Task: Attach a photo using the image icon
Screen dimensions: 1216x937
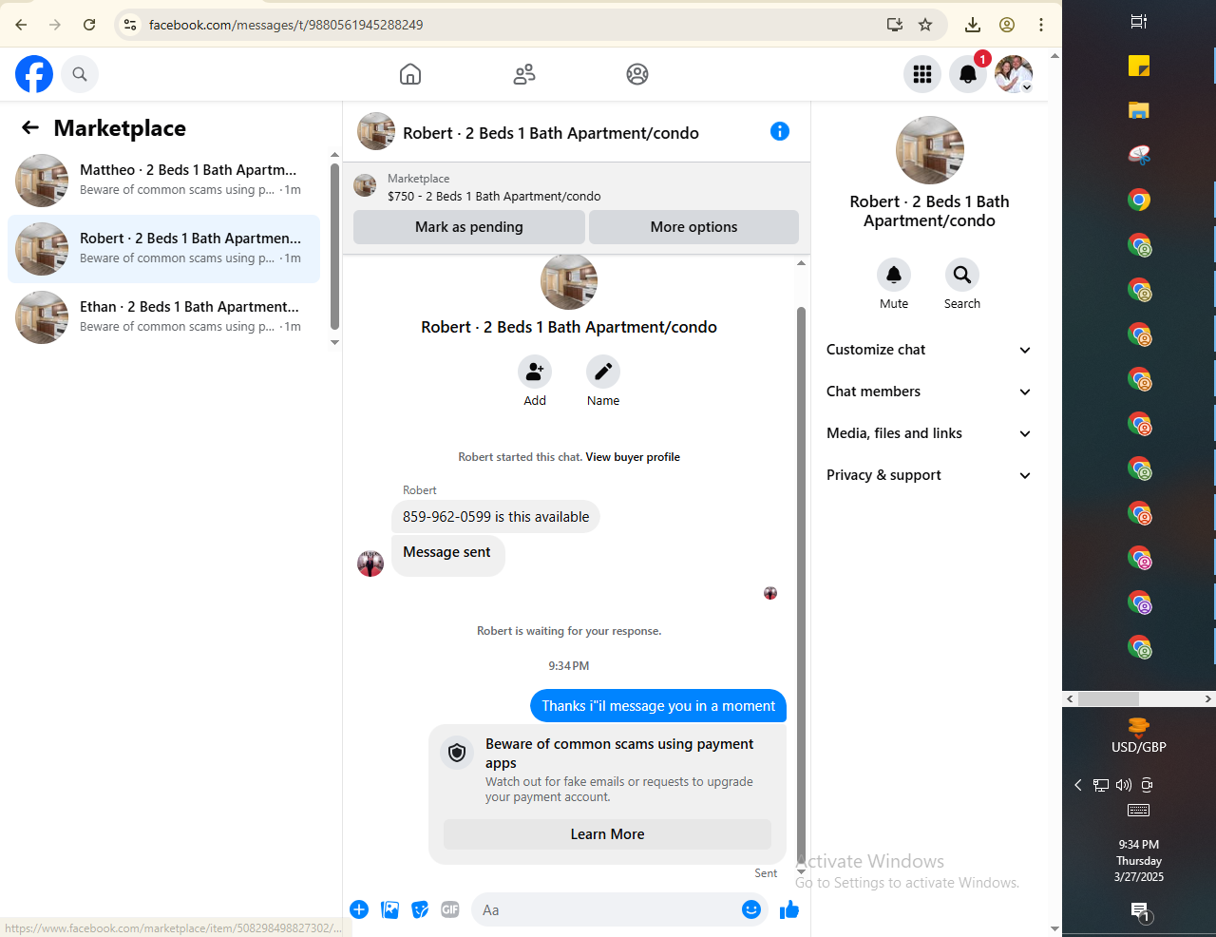Action: (x=389, y=909)
